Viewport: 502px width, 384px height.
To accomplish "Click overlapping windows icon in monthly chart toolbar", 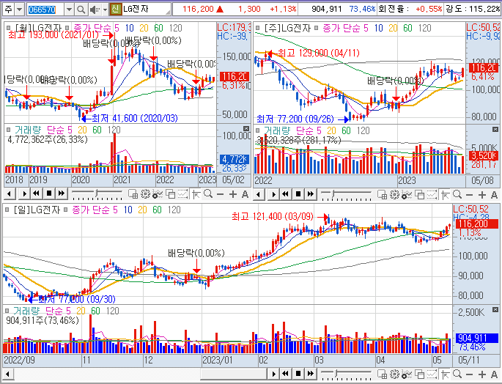I will click(170, 193).
